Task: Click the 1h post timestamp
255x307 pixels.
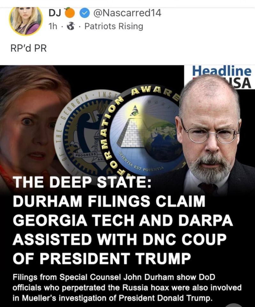Action: 52,26
